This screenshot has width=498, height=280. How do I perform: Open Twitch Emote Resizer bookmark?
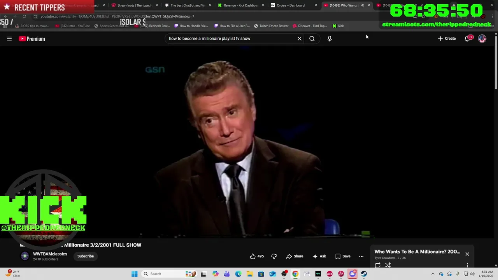271,26
